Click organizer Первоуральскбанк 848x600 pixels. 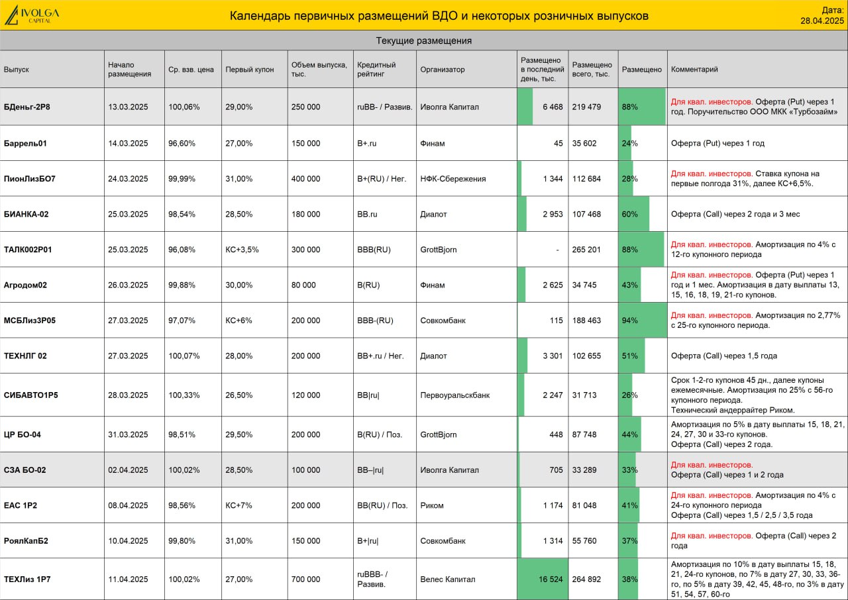pos(455,395)
